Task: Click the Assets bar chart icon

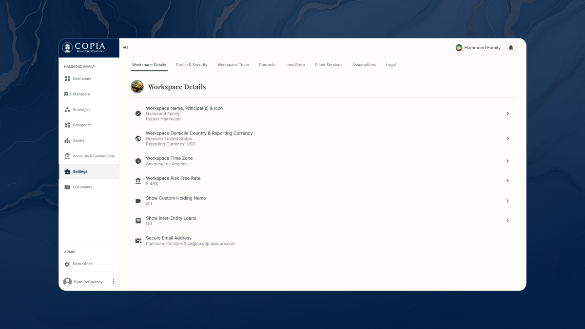Action: 67,140
